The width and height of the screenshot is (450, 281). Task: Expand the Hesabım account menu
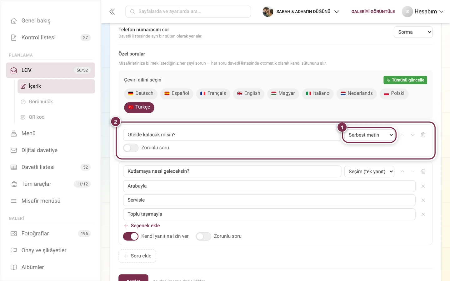[x=423, y=12]
